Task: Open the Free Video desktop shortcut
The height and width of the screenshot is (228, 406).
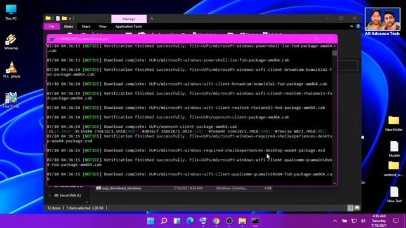Action: pos(11,100)
